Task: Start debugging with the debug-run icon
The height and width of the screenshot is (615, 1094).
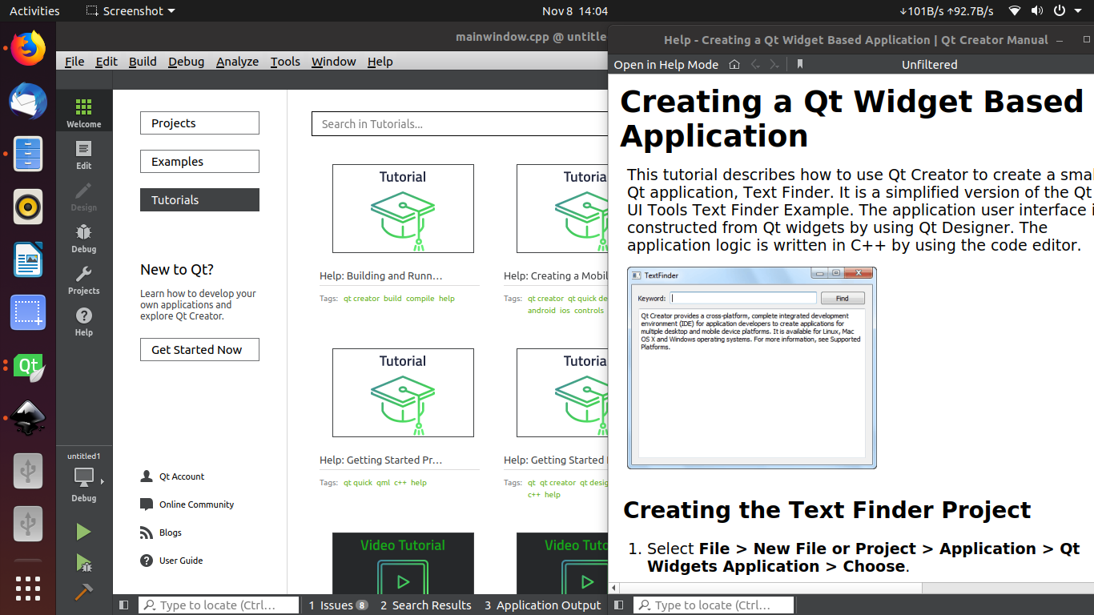Action: click(x=83, y=561)
